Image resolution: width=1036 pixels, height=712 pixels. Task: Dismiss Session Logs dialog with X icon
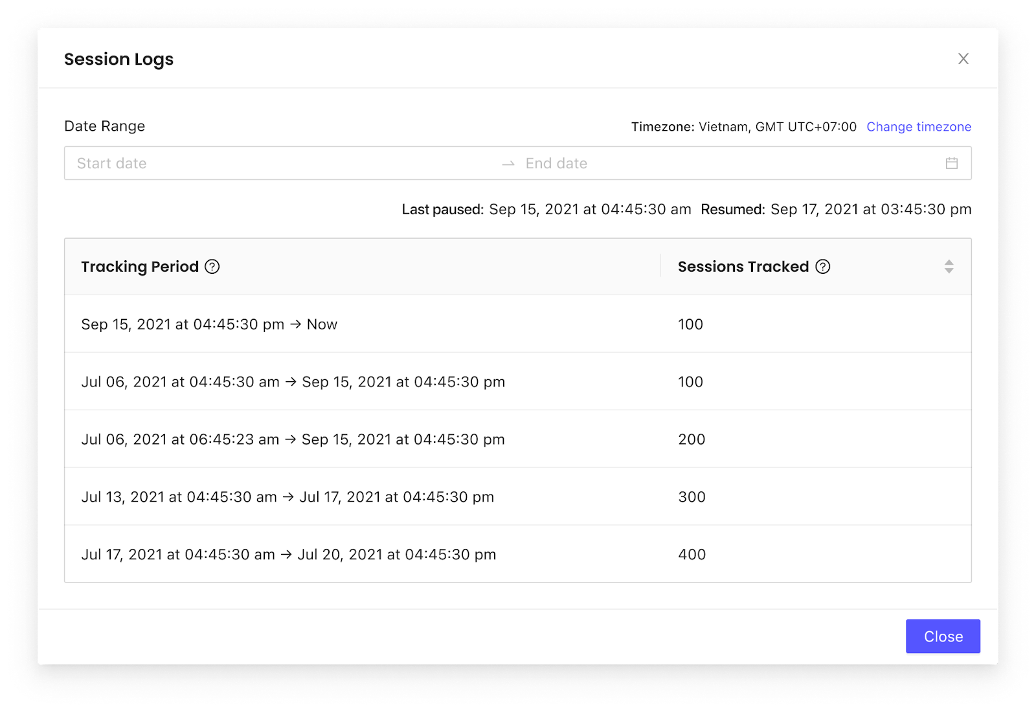(x=963, y=59)
